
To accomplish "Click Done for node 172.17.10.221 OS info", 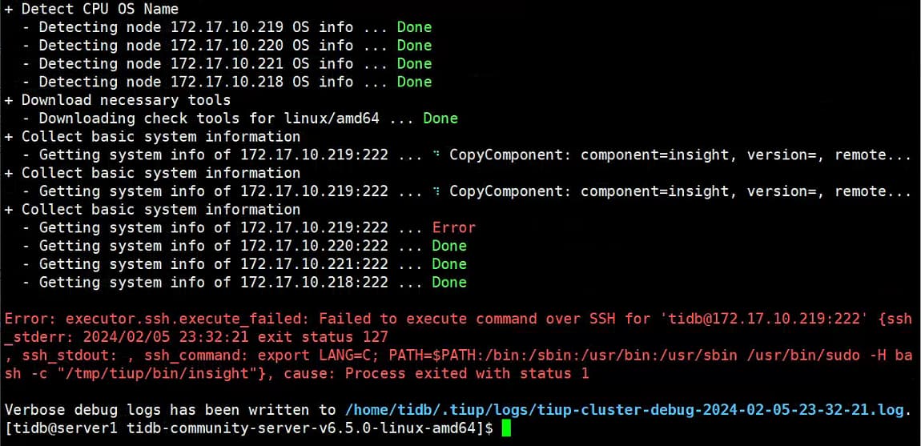I will [x=414, y=64].
